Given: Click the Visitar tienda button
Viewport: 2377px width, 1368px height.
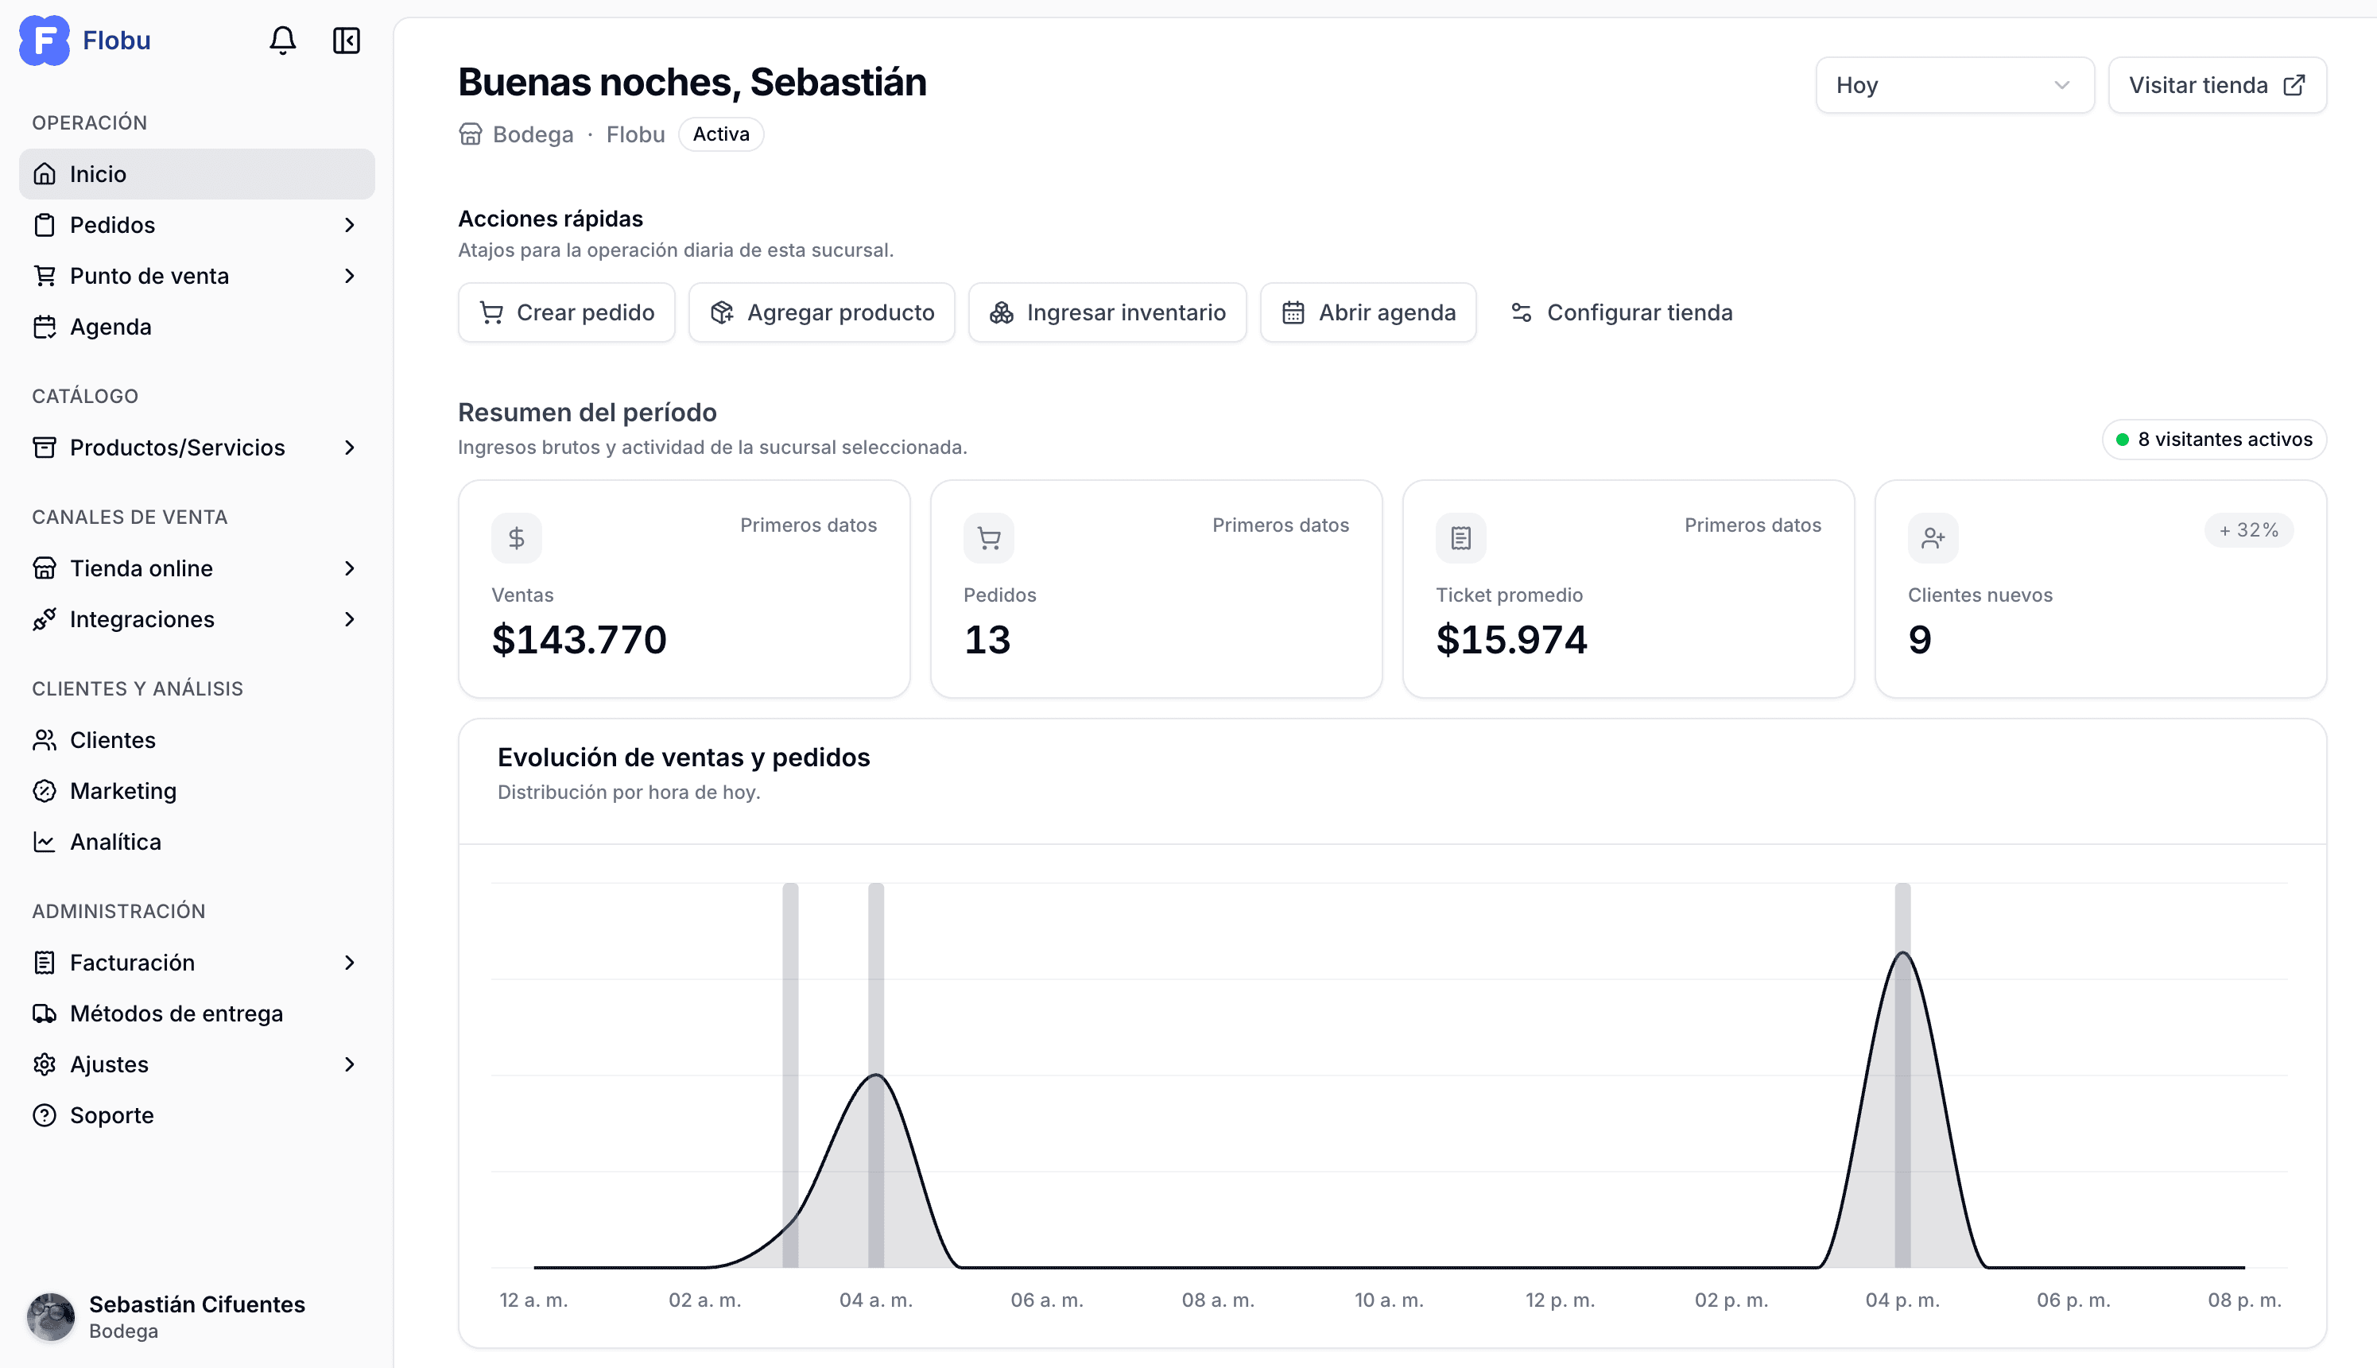Looking at the screenshot, I should 2217,86.
